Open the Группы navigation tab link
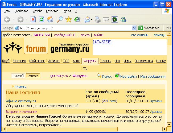 105,61
